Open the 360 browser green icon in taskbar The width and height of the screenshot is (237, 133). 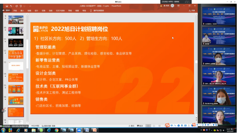(x=41, y=130)
